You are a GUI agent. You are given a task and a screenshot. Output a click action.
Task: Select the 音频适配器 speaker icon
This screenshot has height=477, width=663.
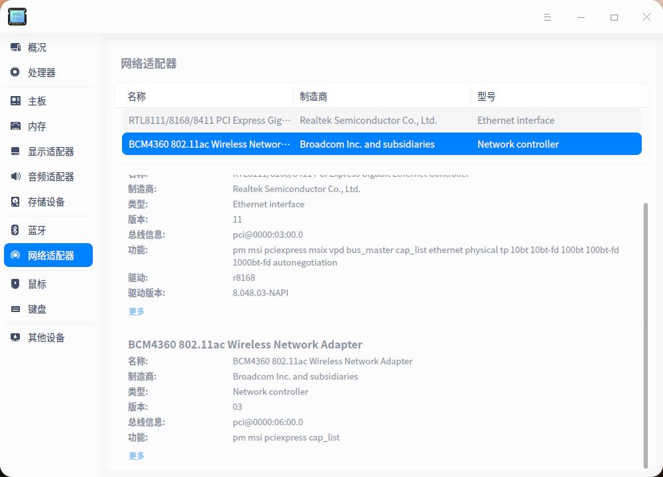tap(15, 176)
